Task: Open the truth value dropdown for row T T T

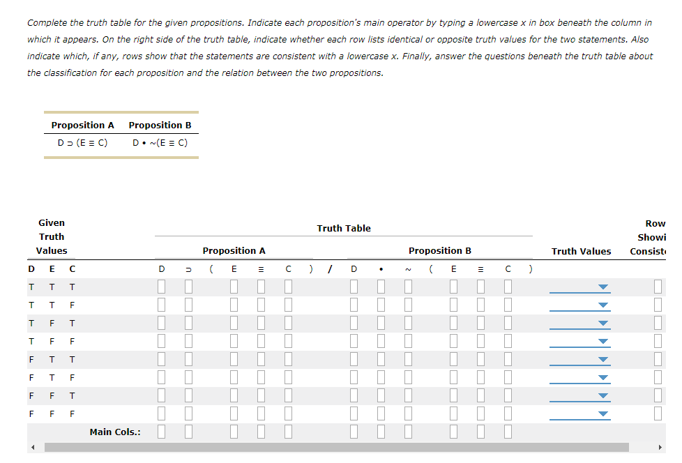Action: [601, 287]
